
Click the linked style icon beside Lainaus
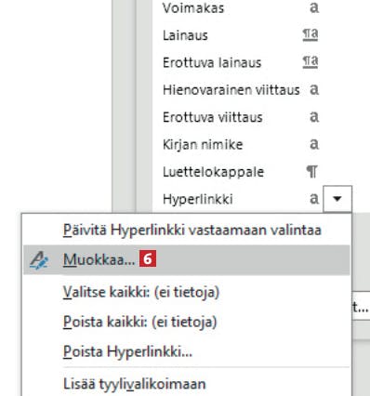[x=311, y=34]
